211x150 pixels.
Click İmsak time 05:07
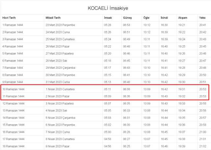pyautogui.click(x=107, y=103)
